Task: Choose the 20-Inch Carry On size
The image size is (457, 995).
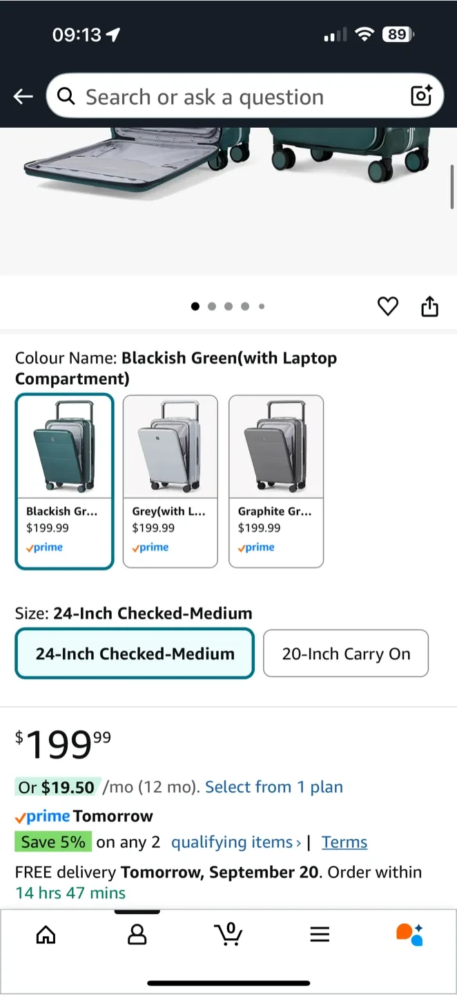Action: (x=346, y=653)
